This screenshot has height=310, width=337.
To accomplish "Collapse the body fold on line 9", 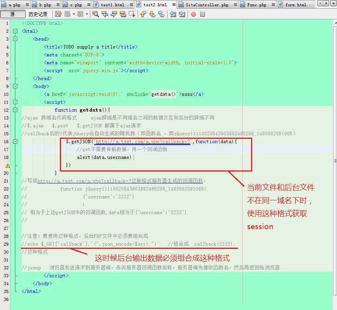I will pyautogui.click(x=15, y=86).
